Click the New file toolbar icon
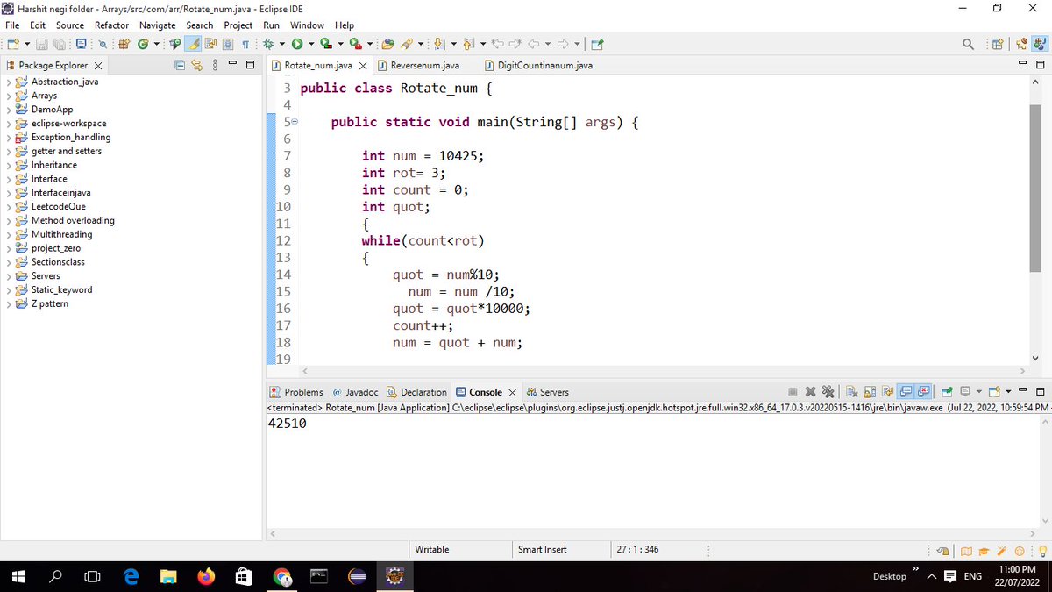Image resolution: width=1052 pixels, height=592 pixels. point(13,44)
